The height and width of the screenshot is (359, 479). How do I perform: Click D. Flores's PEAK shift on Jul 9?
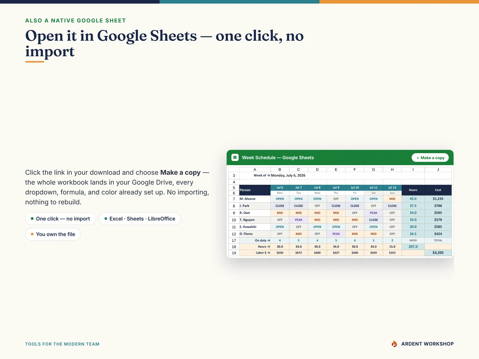[336, 234]
